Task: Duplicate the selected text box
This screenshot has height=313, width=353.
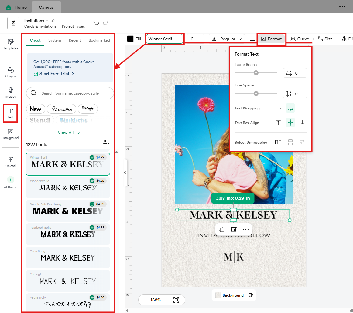Action: [221, 229]
